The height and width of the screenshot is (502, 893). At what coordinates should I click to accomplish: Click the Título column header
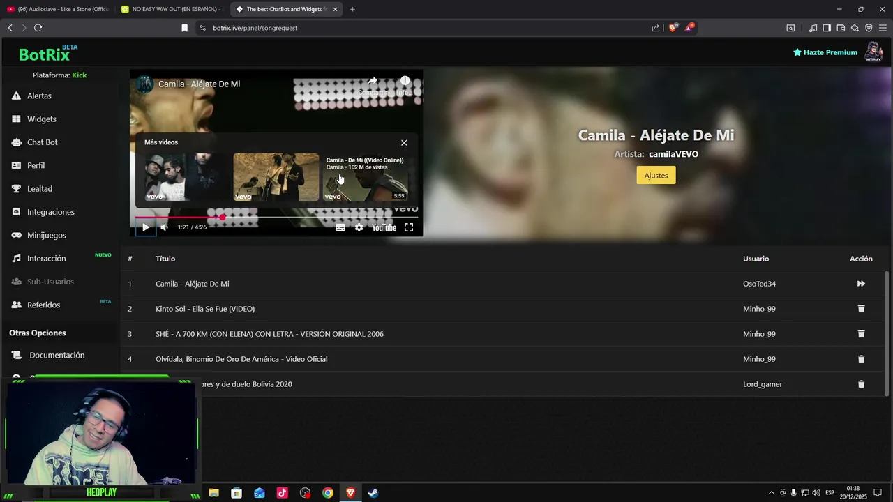click(165, 259)
